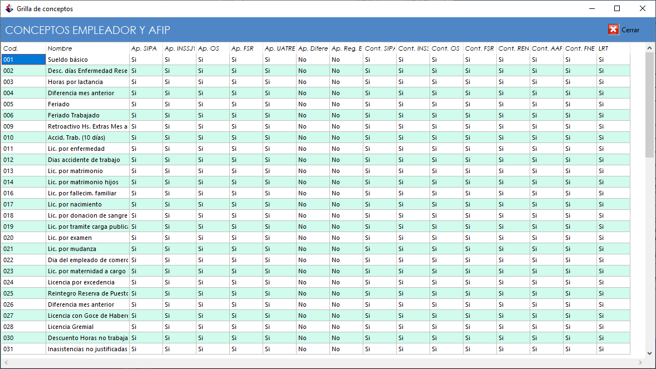Viewport: 656px width, 369px height.
Task: Select Horas por lactancia row name
Action: (87, 82)
